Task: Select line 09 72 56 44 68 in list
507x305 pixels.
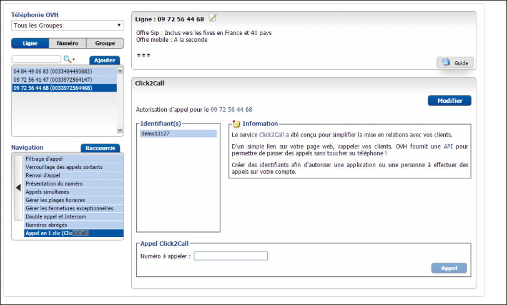Action: click(x=64, y=88)
